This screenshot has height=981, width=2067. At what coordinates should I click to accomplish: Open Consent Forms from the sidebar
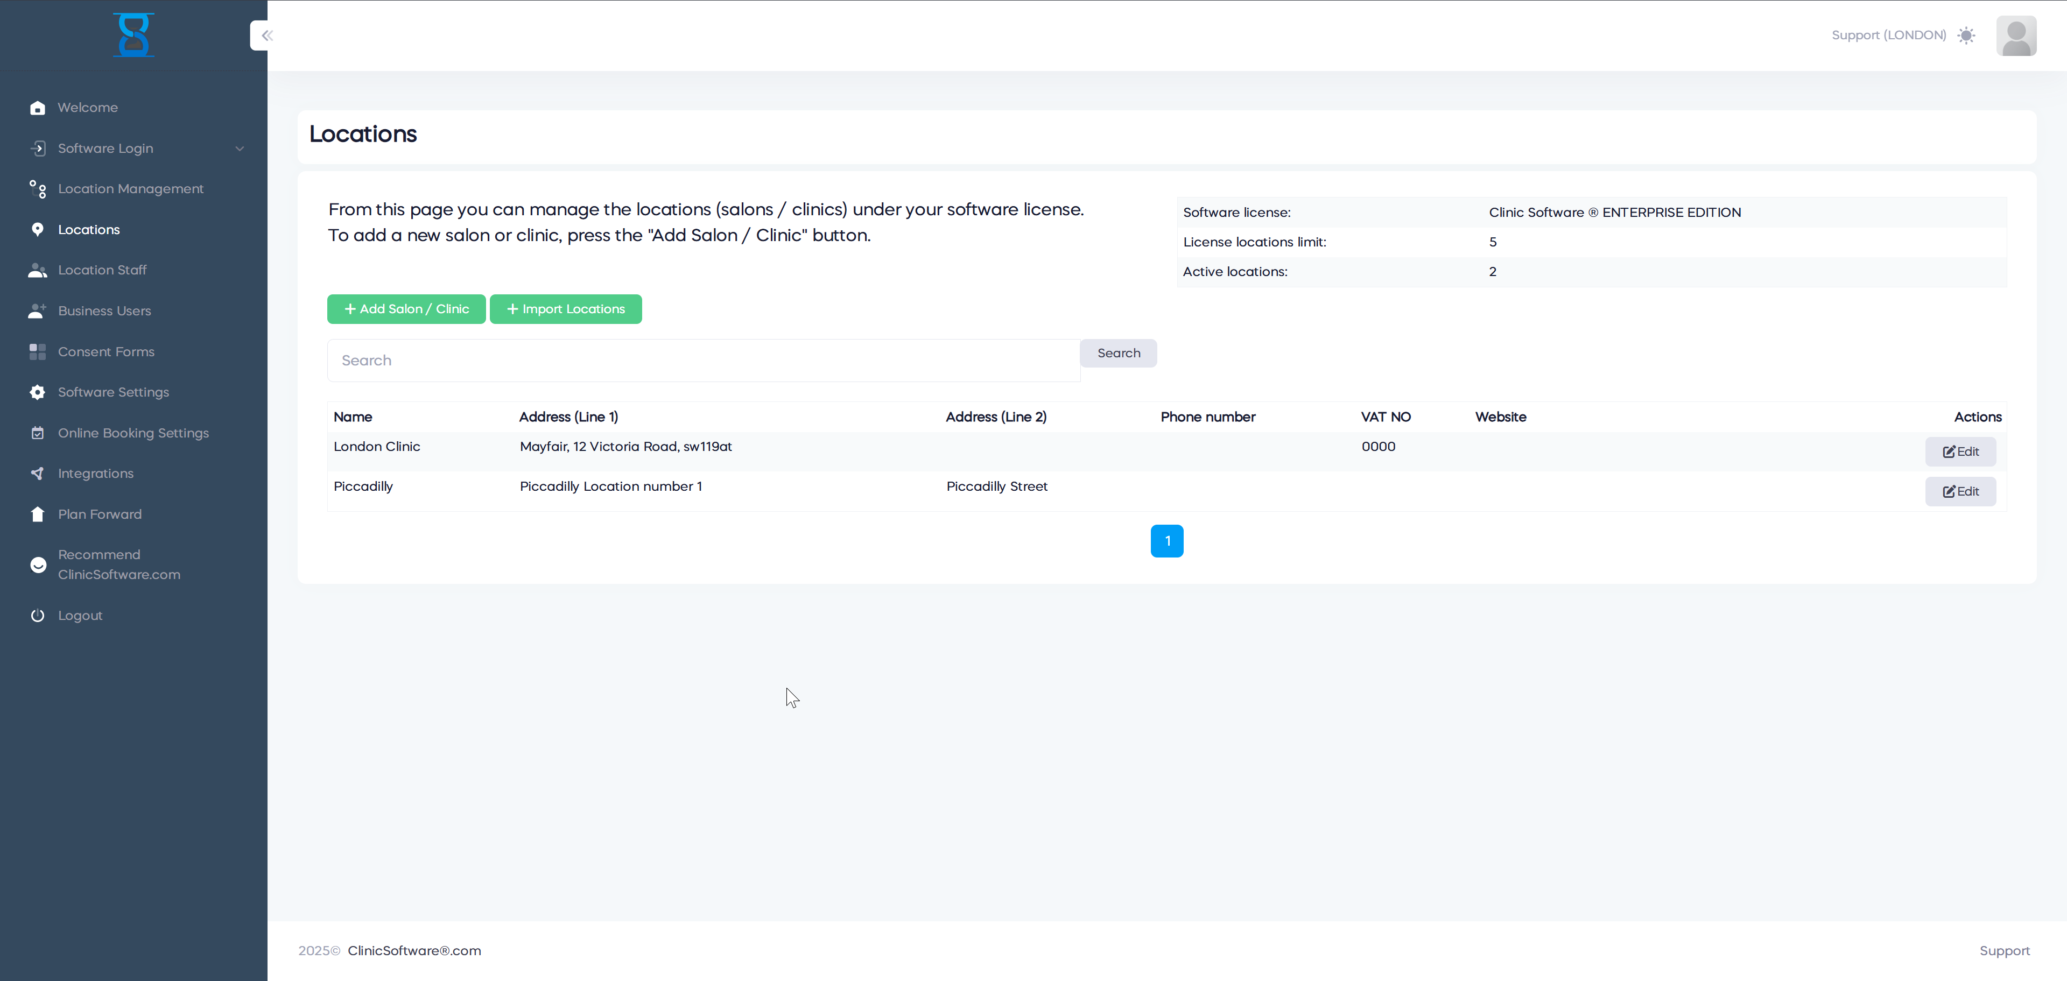pyautogui.click(x=106, y=351)
